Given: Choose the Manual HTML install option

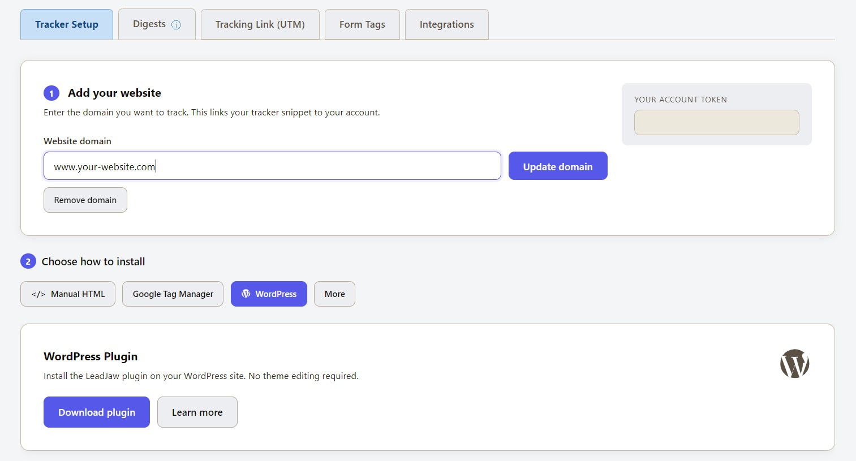Looking at the screenshot, I should [68, 294].
